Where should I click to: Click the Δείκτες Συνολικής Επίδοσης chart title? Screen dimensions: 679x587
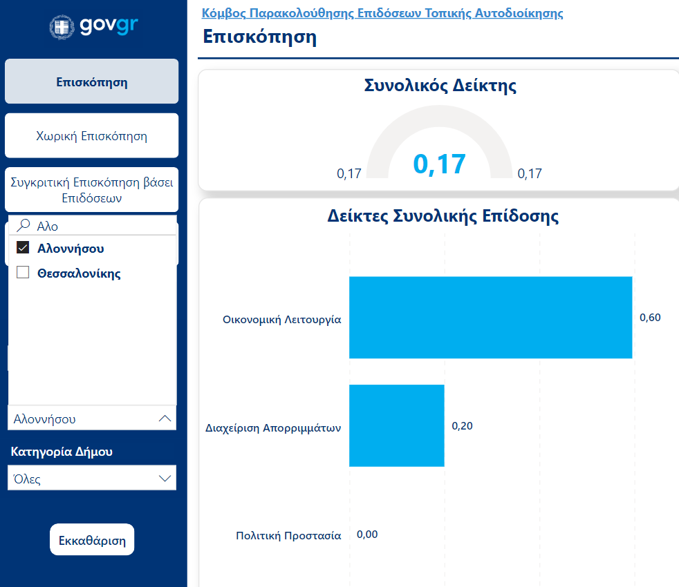pyautogui.click(x=443, y=216)
